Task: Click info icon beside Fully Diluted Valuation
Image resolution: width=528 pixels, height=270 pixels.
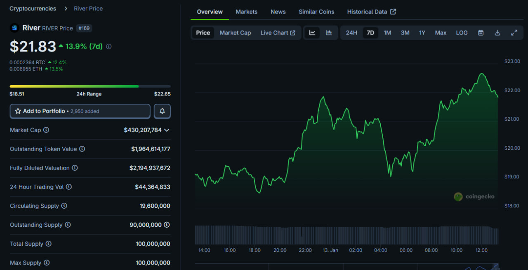Action: pos(75,168)
